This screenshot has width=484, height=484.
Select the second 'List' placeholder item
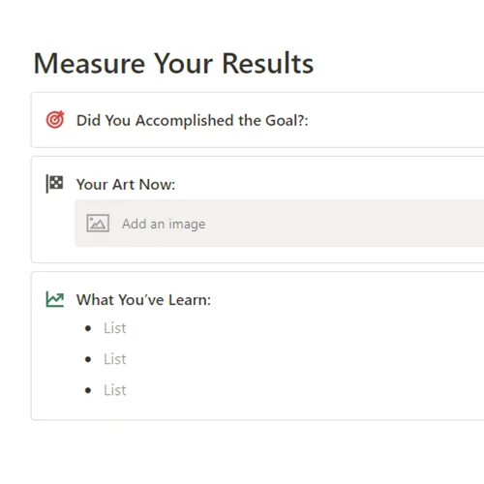(x=115, y=359)
